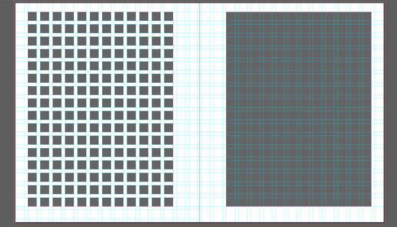
Task: Select the large gray rectangle on right page
Action: [x=299, y=109]
